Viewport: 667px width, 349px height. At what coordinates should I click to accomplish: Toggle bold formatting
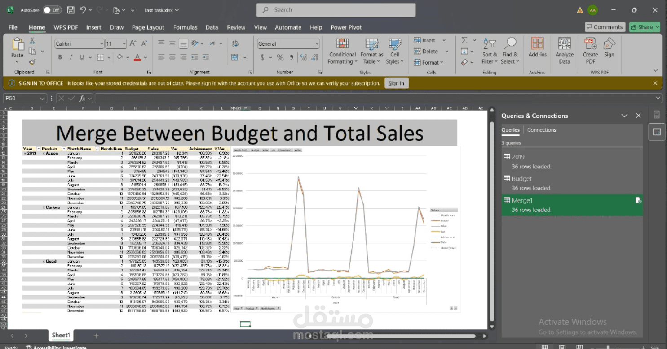(60, 57)
